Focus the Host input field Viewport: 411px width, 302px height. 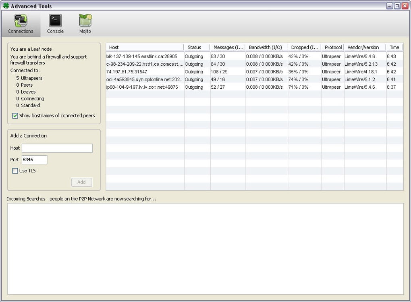tap(57, 148)
